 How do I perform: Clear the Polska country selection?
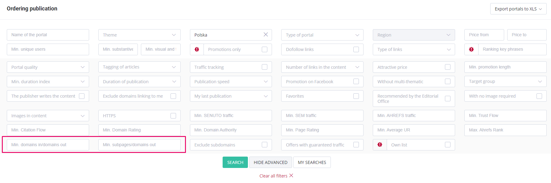click(x=266, y=35)
